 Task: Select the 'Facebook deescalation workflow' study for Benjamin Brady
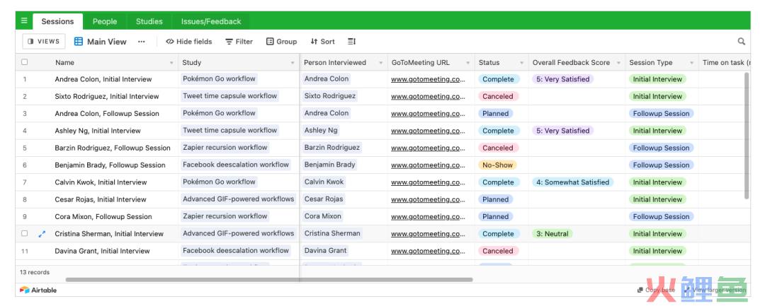tap(236, 165)
